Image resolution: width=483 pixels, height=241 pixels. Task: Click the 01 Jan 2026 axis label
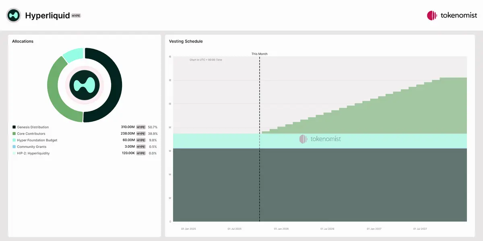coord(281,229)
